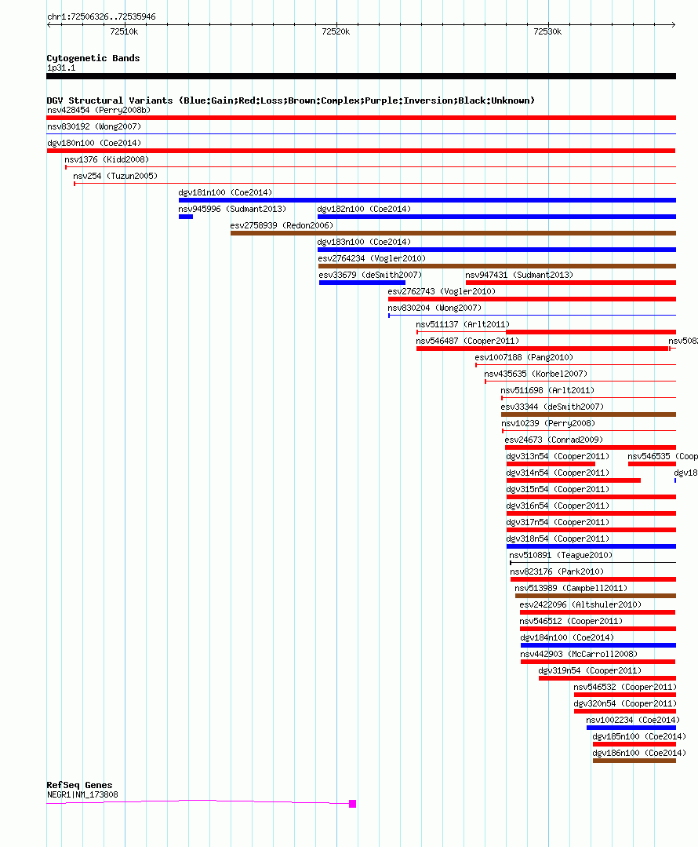The image size is (698, 847).
Task: Click the dgv183n100 (Coe2014) label
Action: pos(364,242)
